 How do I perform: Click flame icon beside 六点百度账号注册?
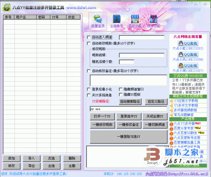[171, 138]
